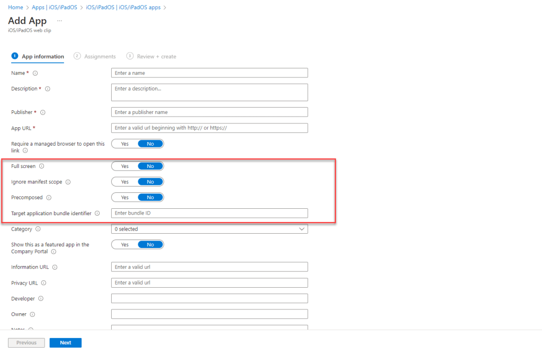Click info icon beside Full screen
The height and width of the screenshot is (354, 542).
pos(42,166)
